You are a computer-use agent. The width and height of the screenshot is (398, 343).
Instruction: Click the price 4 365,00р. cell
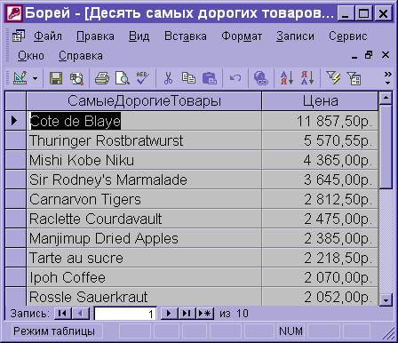point(320,160)
